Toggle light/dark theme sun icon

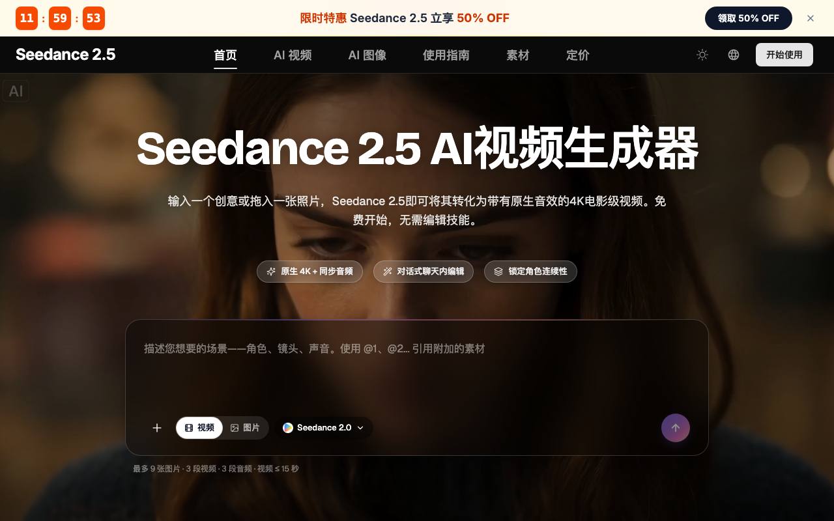point(702,55)
